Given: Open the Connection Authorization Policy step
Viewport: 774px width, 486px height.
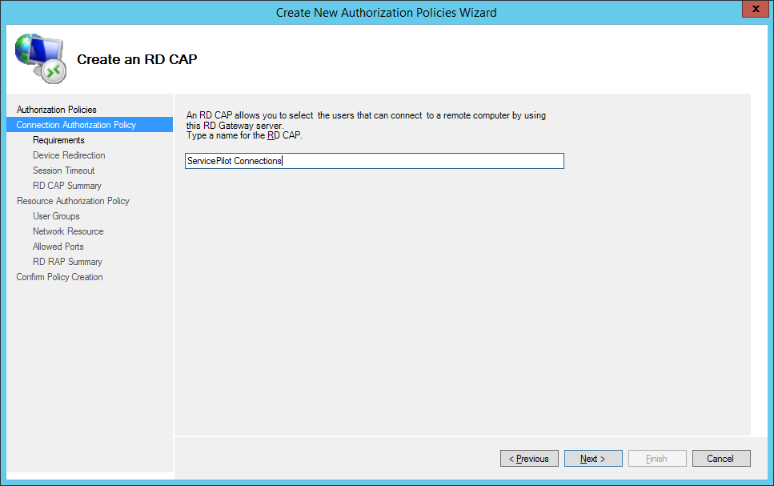Looking at the screenshot, I should pos(76,125).
